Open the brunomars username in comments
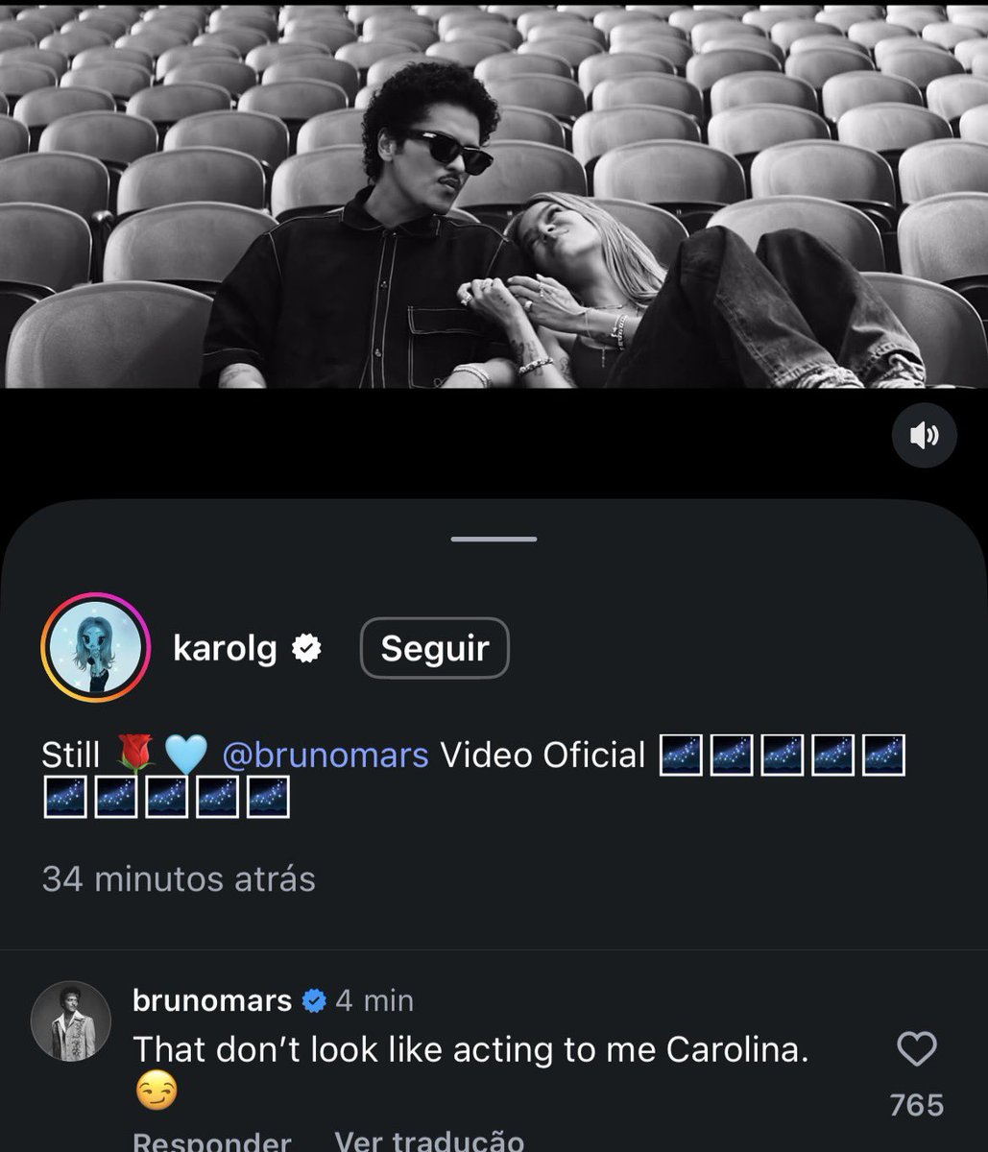988x1152 pixels. point(212,1001)
